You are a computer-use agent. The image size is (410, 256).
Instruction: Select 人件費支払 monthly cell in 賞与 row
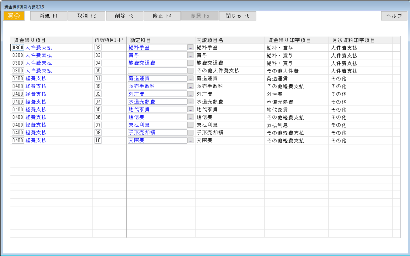tap(361, 55)
